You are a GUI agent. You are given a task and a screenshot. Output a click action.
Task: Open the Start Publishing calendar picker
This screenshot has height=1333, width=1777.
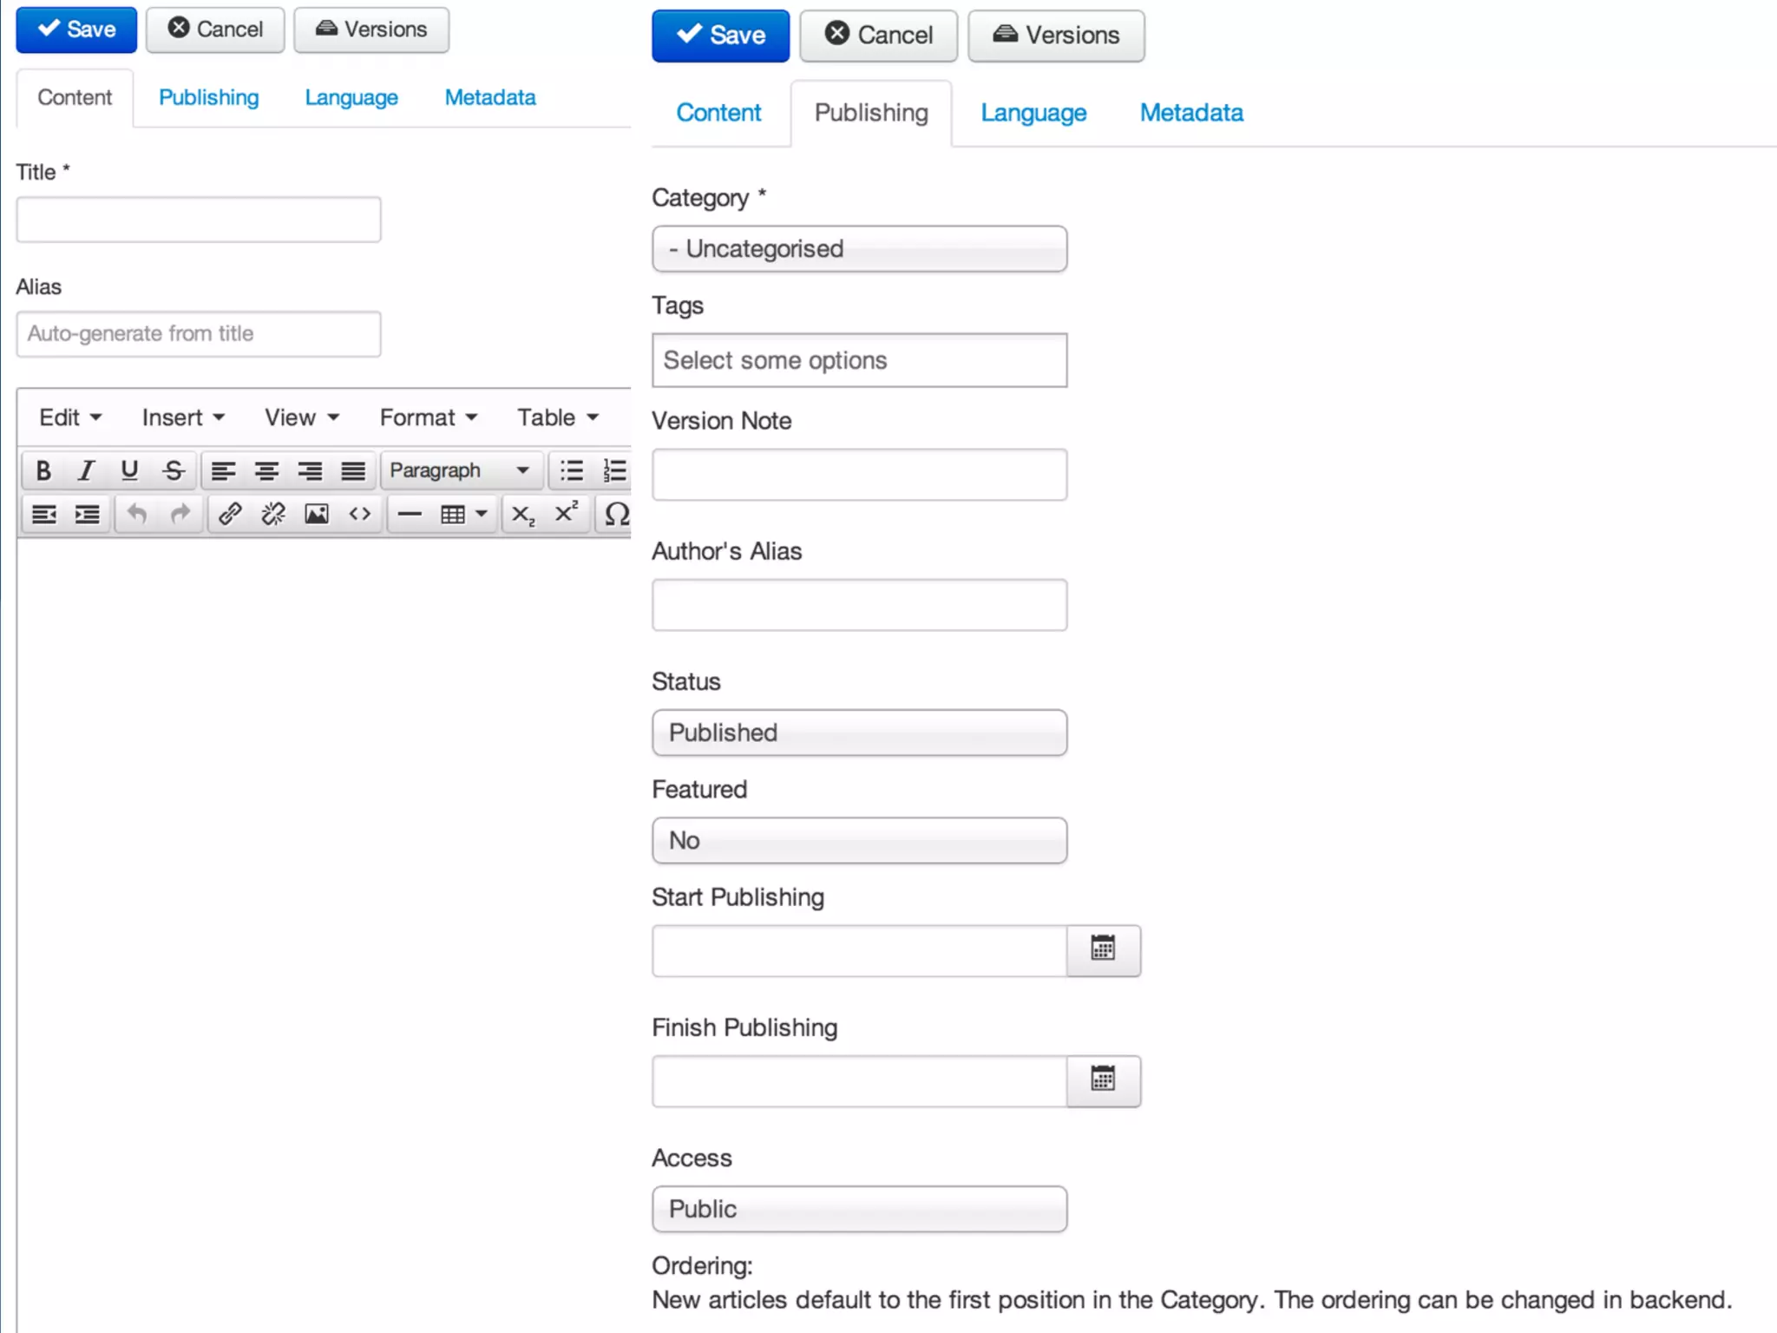[x=1103, y=949]
